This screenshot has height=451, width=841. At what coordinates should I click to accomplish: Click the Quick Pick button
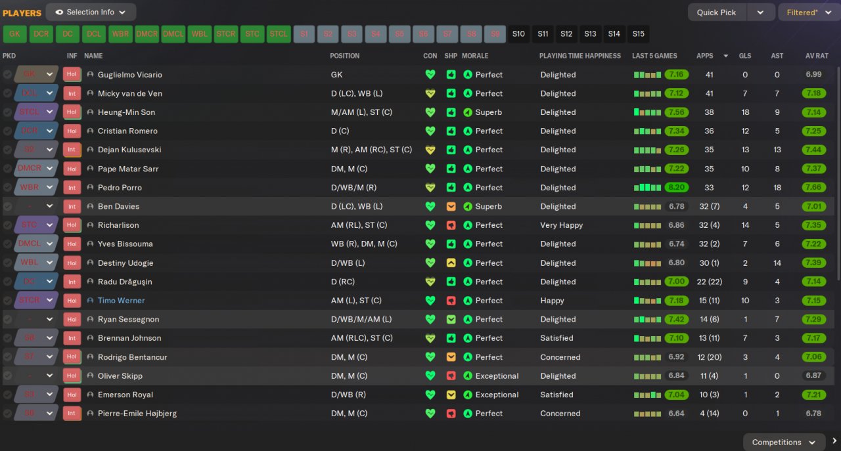[716, 12]
